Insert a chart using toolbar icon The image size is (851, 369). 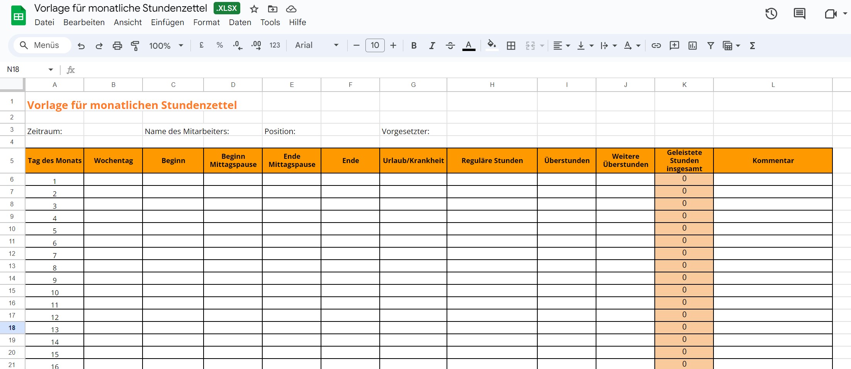pyautogui.click(x=692, y=46)
